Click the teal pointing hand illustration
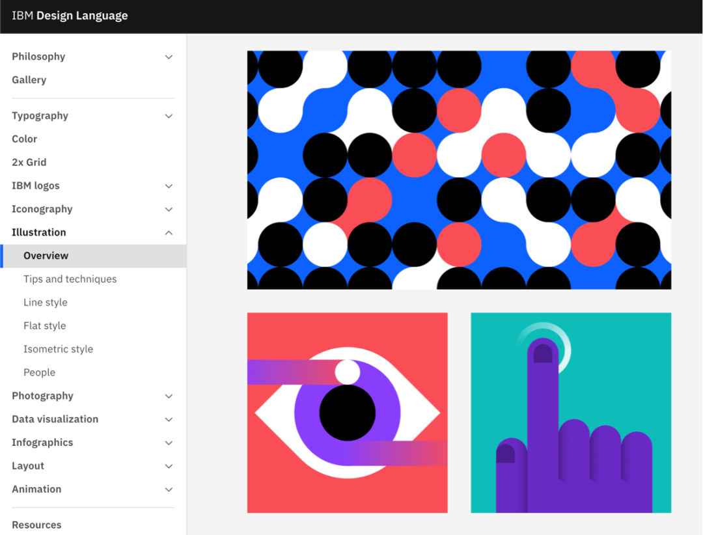The image size is (703, 535). coord(571,413)
